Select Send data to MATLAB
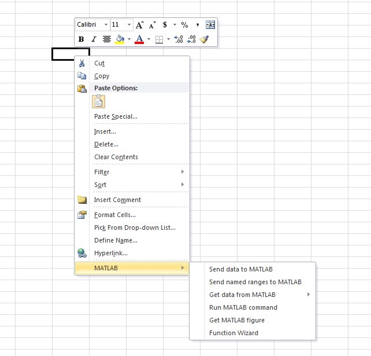This screenshot has width=371, height=356. 253,269
